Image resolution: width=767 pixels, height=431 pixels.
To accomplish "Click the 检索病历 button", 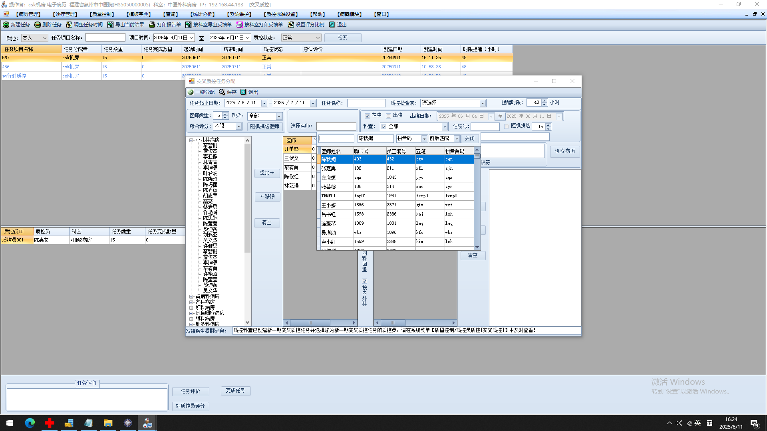I will (564, 151).
